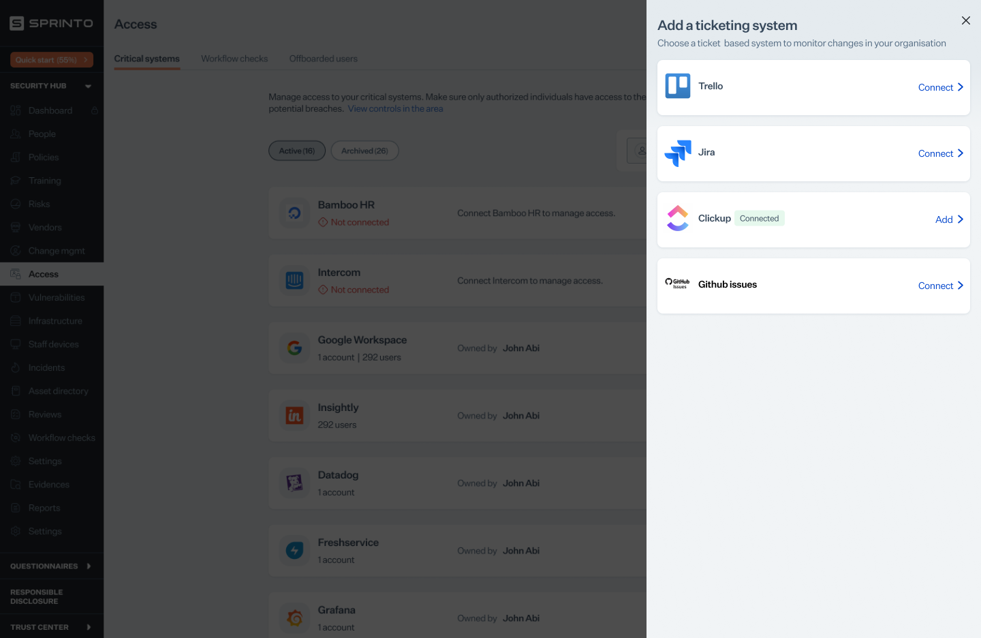The height and width of the screenshot is (638, 981).
Task: Click the Vulnerabilities sidebar icon
Action: click(x=16, y=297)
